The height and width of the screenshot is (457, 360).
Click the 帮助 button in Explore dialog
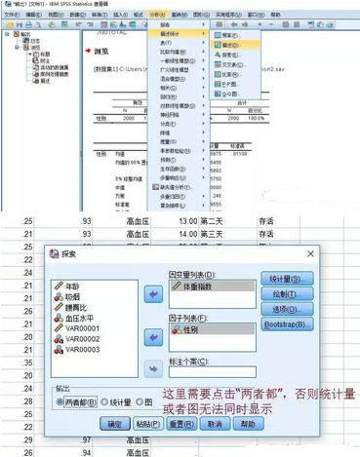tap(248, 424)
